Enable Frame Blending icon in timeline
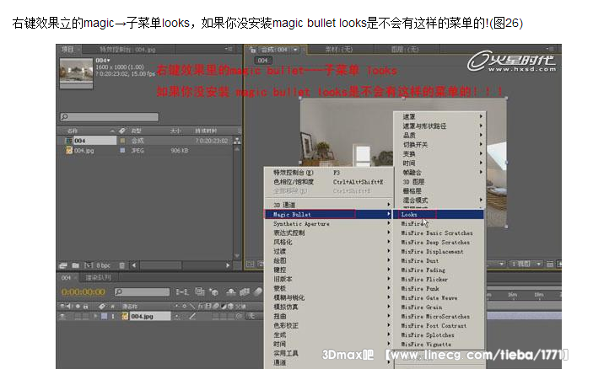 click(245, 291)
